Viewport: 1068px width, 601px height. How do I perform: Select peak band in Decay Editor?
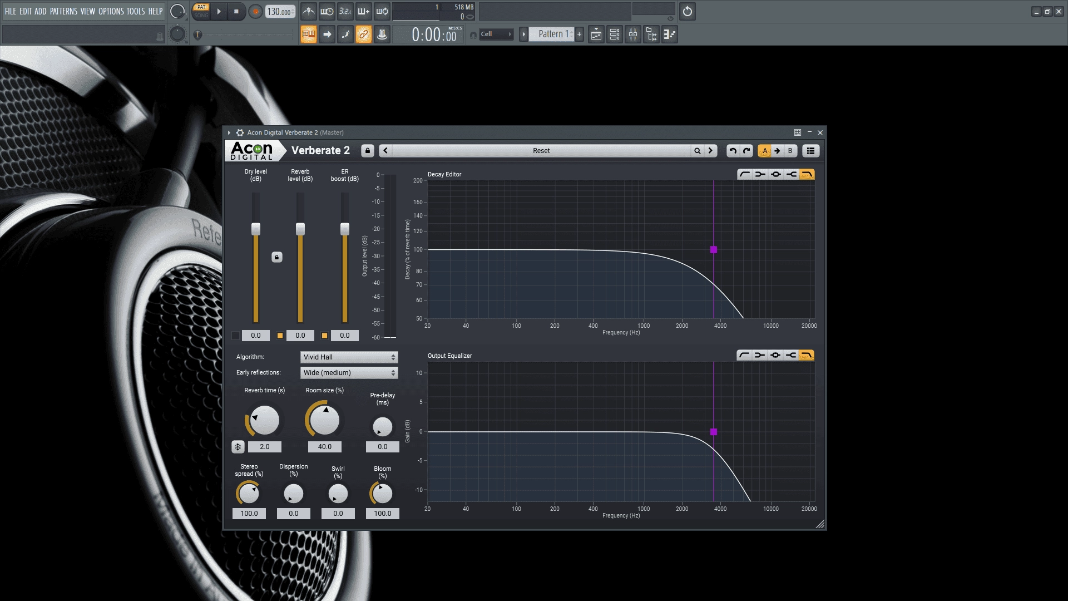click(x=775, y=174)
